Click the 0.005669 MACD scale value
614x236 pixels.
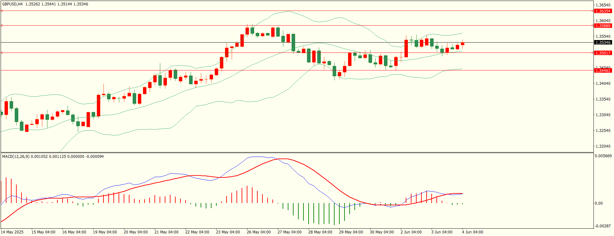[603, 156]
